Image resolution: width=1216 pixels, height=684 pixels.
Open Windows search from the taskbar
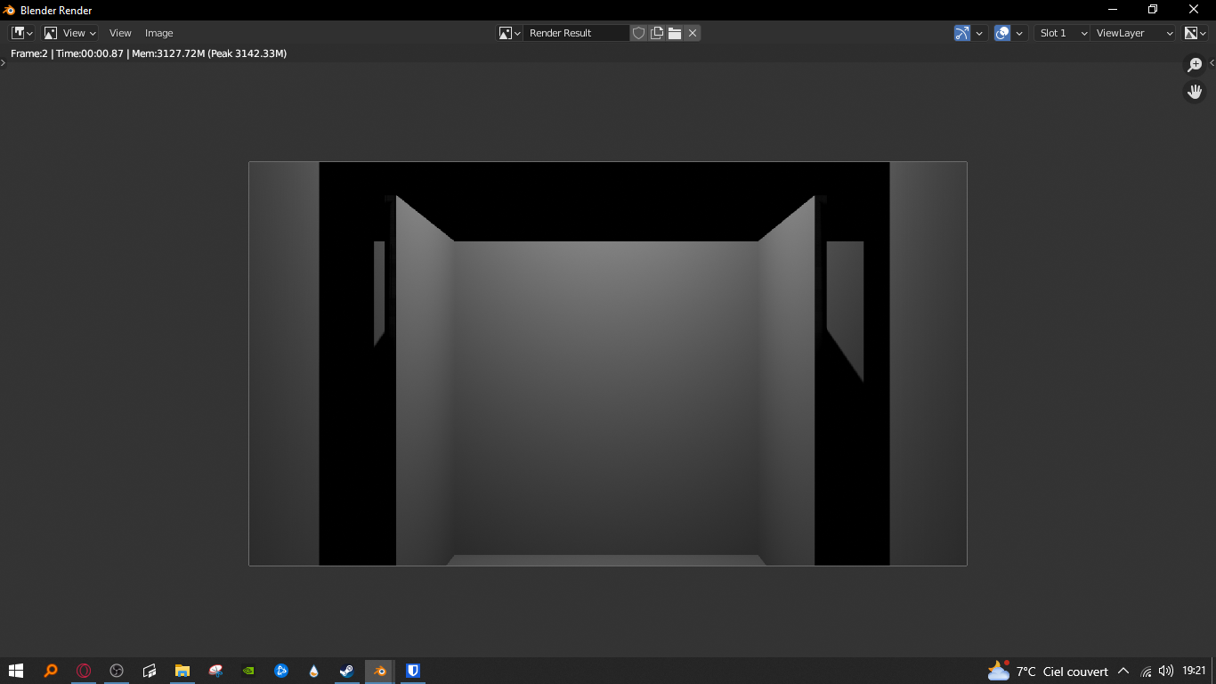pos(50,671)
